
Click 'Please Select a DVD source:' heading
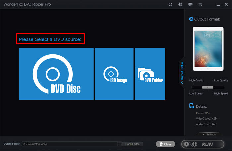point(50,39)
